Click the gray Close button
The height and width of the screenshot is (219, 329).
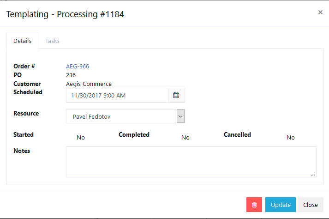tap(310, 205)
